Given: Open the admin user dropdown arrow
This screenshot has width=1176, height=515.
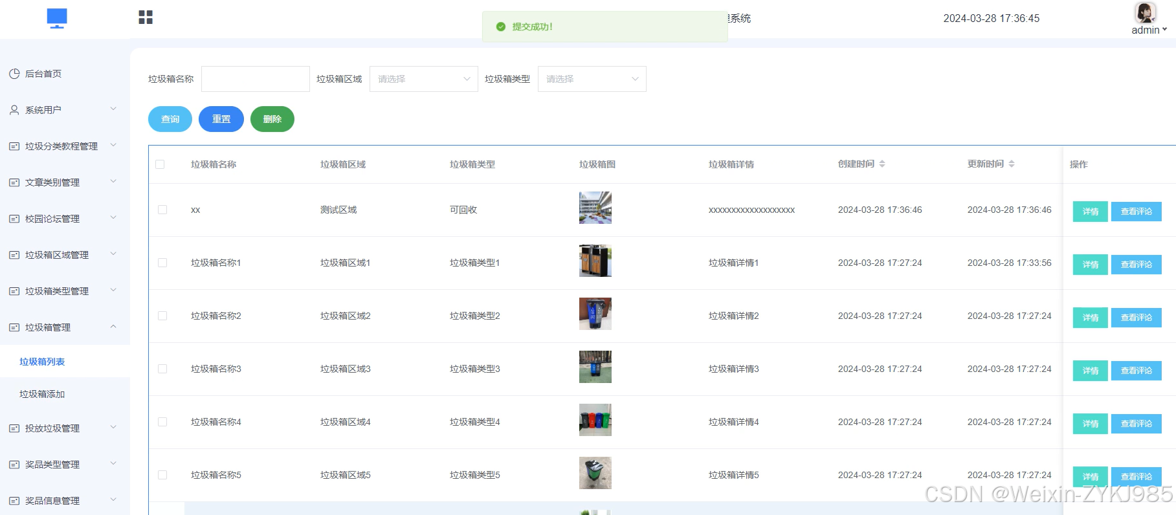Looking at the screenshot, I should coord(1164,29).
